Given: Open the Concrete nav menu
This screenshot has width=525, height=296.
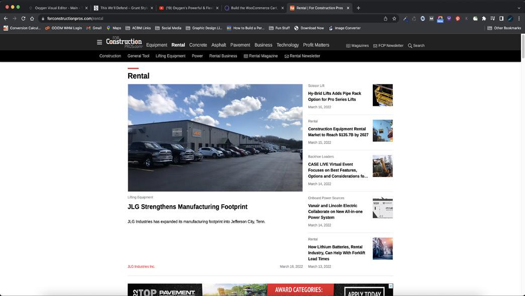Looking at the screenshot, I should tap(198, 45).
